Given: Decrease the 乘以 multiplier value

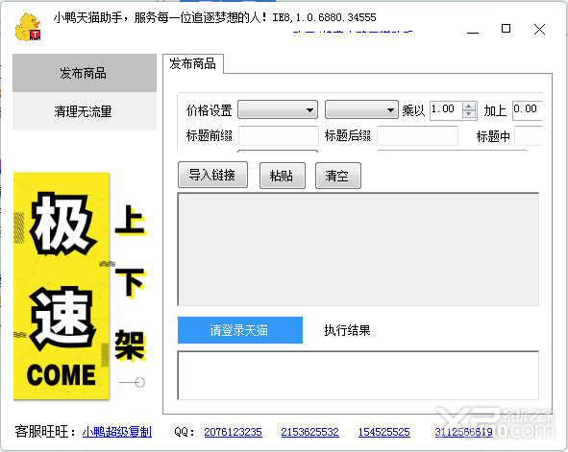Looking at the screenshot, I should pyautogui.click(x=469, y=113).
